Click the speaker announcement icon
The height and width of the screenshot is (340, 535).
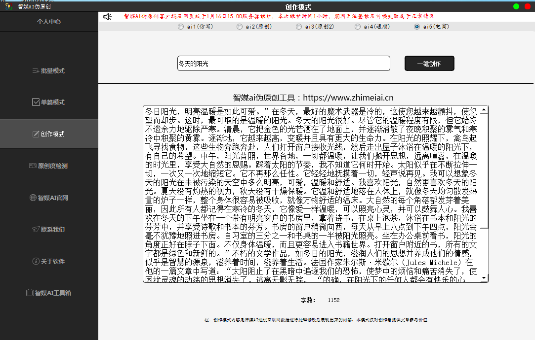coord(108,17)
